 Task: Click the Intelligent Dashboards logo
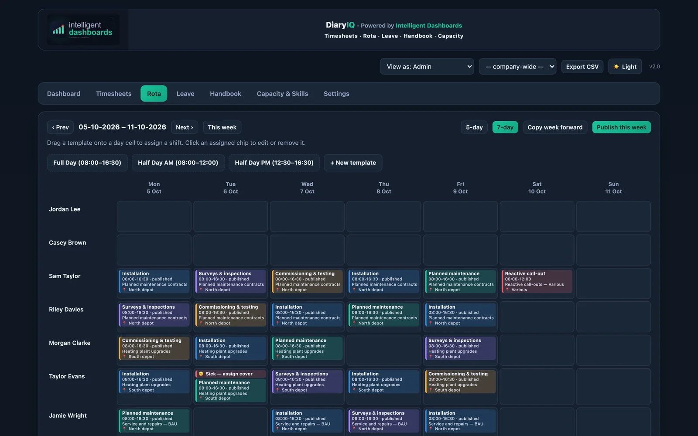(83, 30)
